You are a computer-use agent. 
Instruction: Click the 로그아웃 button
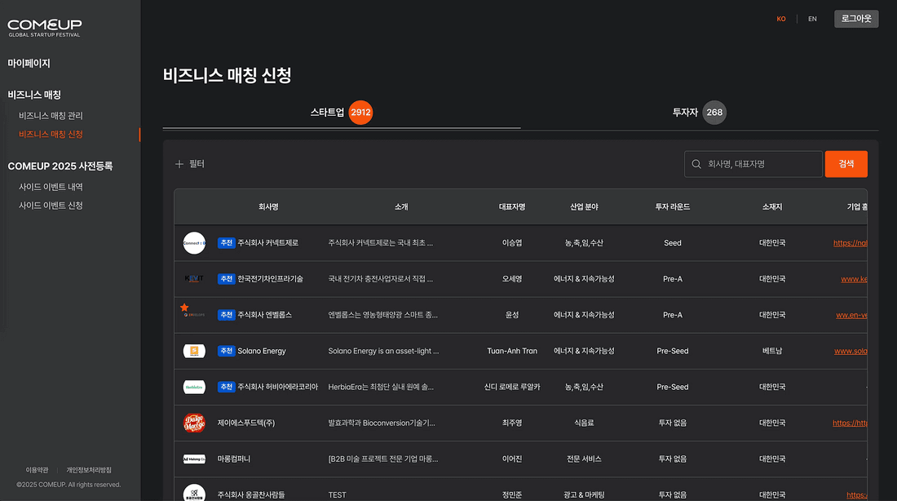point(856,19)
